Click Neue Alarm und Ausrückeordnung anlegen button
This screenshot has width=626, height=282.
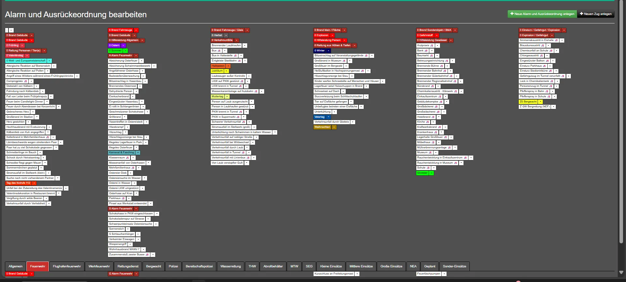coord(542,14)
